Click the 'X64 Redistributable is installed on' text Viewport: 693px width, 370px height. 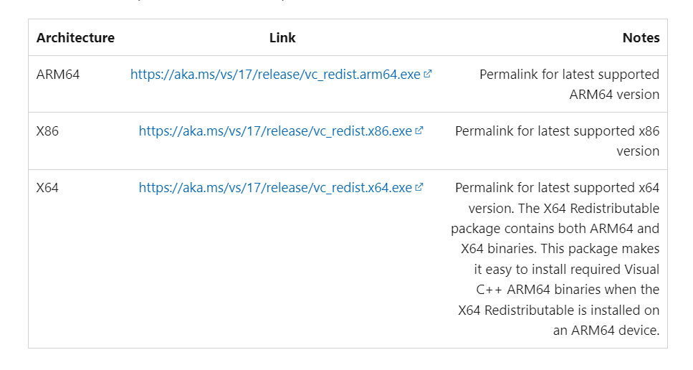(x=559, y=310)
